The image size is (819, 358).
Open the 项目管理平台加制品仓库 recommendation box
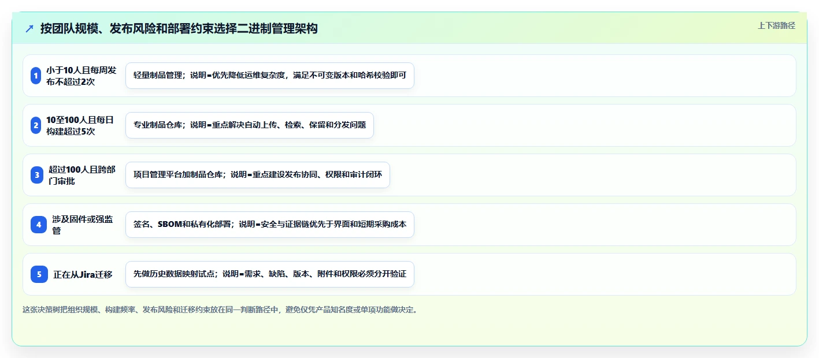point(258,175)
